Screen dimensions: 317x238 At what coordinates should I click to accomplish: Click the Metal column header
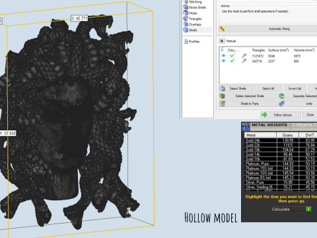tap(260, 135)
